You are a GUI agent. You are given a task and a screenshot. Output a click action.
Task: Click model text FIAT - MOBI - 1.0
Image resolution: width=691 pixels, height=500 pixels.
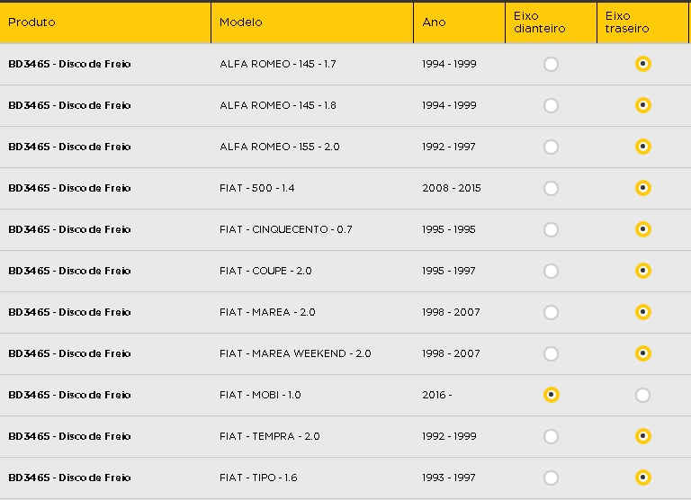point(260,395)
